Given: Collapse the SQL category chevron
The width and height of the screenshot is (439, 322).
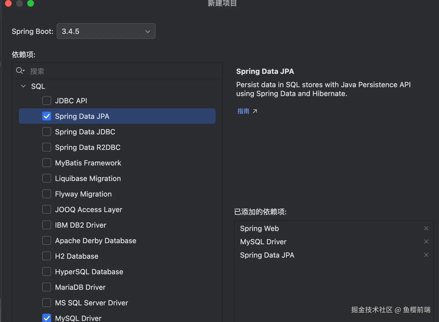Looking at the screenshot, I should coord(23,86).
